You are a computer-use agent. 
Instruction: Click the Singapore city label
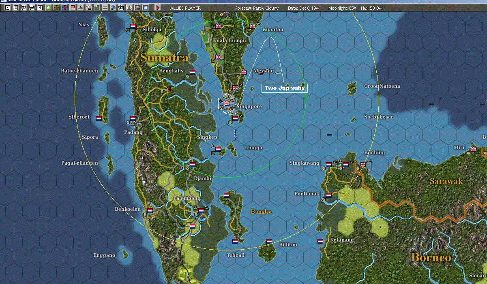tap(249, 106)
